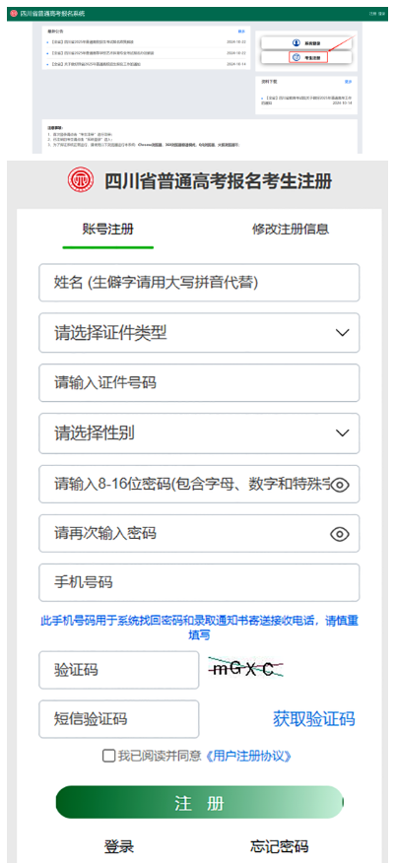Select the 短信验证码 input field
Image resolution: width=395 pixels, height=863 pixels.
pos(119,719)
